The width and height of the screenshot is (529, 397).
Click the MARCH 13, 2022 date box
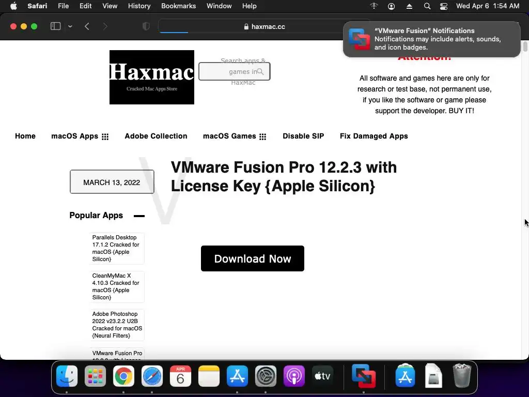coord(112,182)
